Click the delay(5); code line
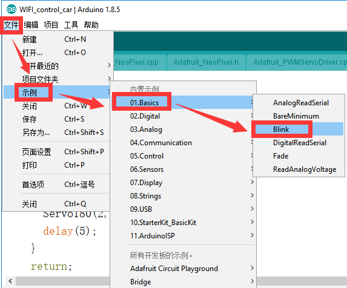The image size is (347, 288). point(70,231)
